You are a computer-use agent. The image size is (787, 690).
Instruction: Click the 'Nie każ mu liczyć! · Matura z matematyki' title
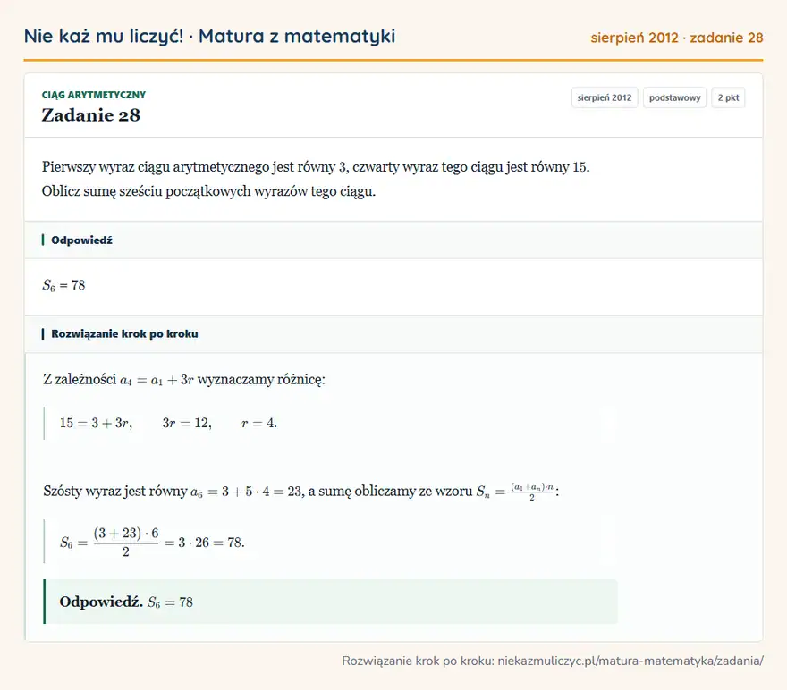pyautogui.click(x=209, y=36)
